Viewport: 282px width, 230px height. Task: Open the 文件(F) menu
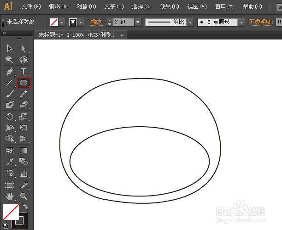click(31, 6)
